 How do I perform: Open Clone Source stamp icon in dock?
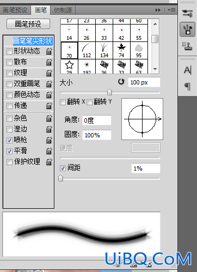(188, 46)
